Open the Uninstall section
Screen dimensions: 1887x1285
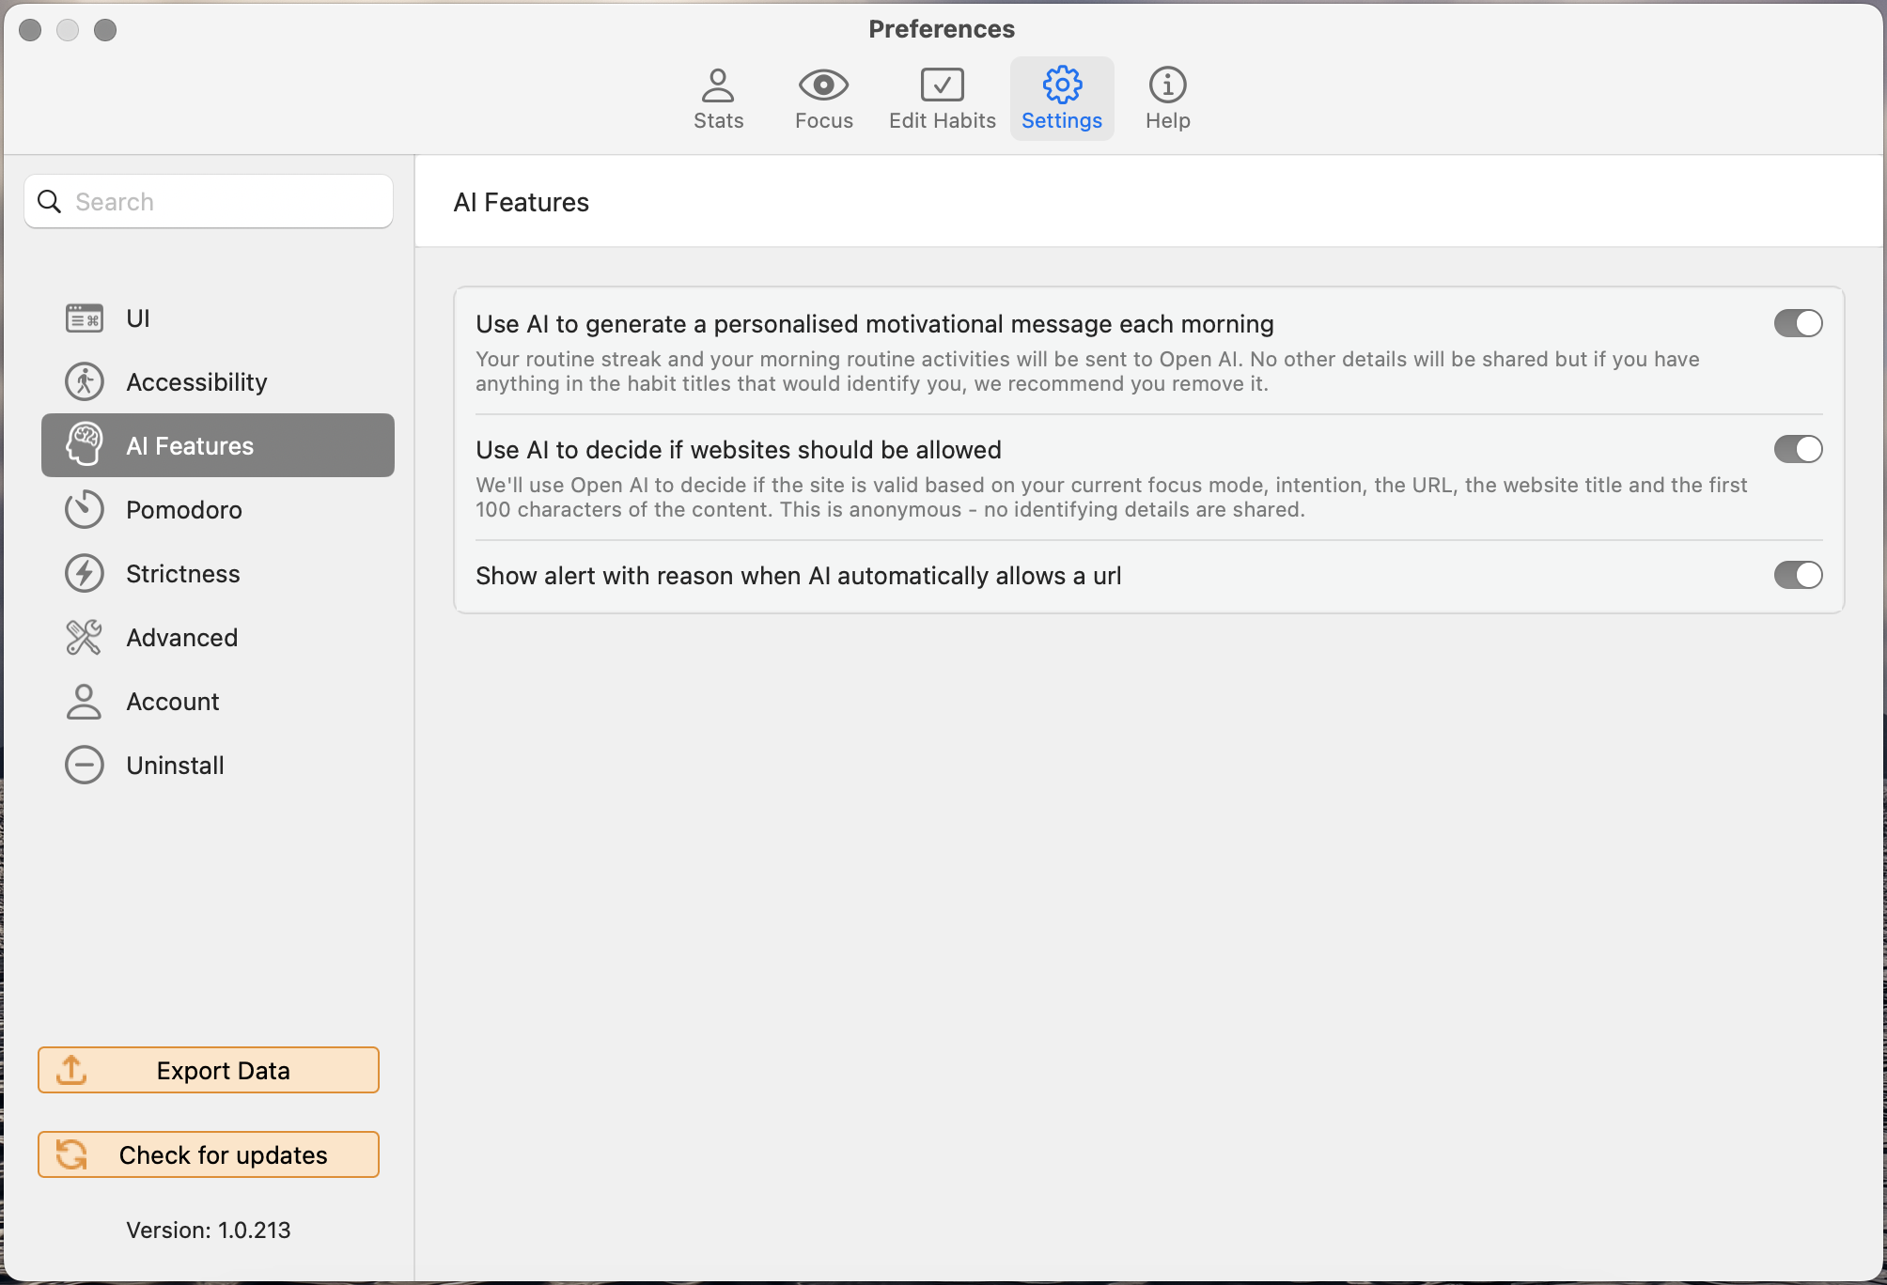tap(218, 766)
